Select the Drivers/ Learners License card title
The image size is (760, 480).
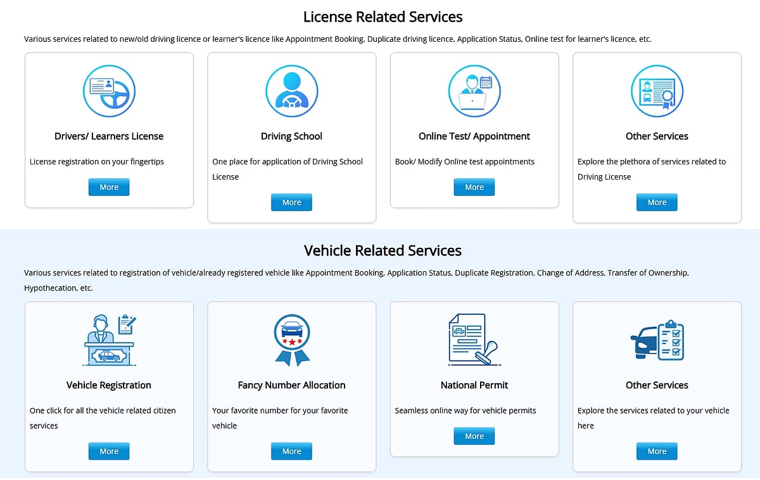(109, 136)
